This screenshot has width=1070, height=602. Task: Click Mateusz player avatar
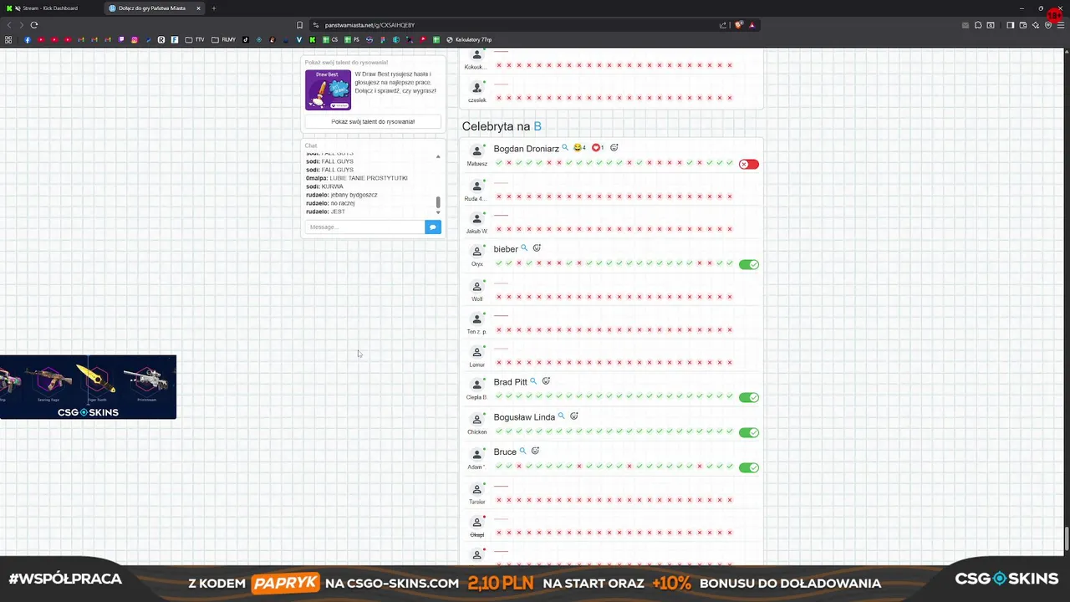tap(476, 151)
